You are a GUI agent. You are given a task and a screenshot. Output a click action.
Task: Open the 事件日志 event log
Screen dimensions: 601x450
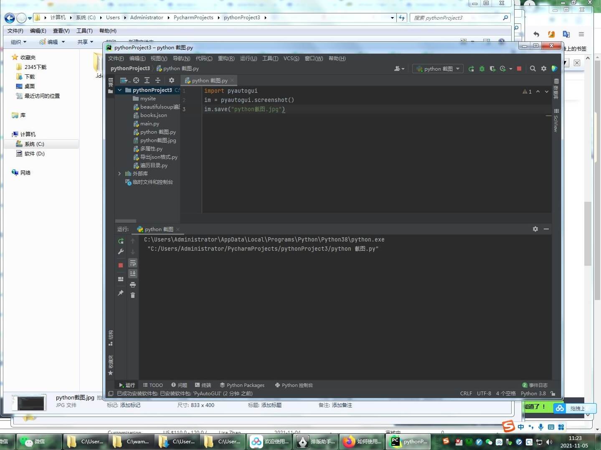click(x=535, y=385)
